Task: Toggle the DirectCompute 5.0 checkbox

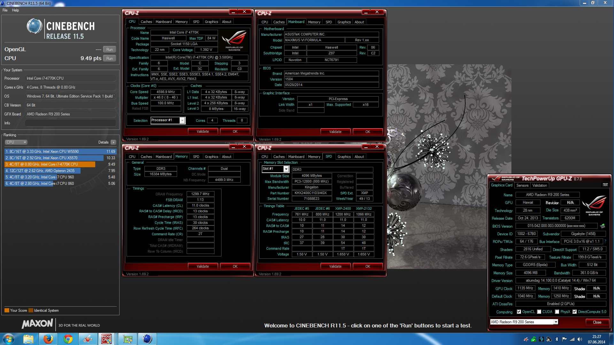Action: click(575, 312)
